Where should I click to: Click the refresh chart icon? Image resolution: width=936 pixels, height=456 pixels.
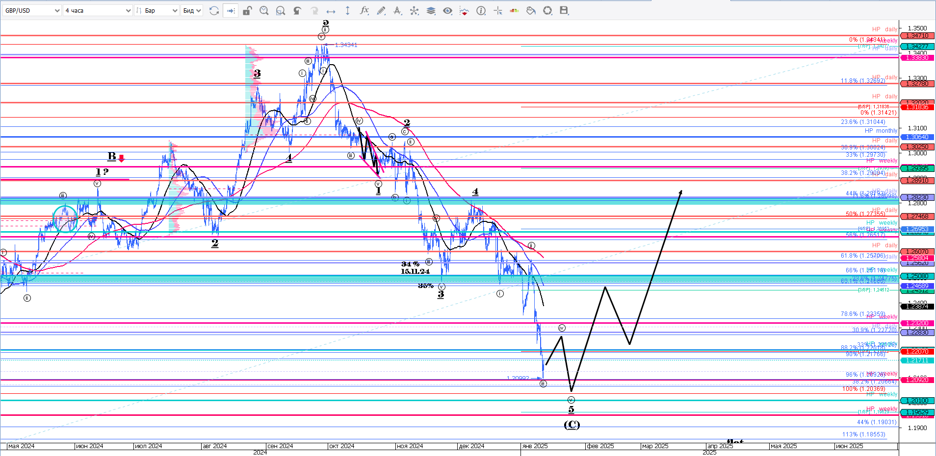pyautogui.click(x=214, y=10)
